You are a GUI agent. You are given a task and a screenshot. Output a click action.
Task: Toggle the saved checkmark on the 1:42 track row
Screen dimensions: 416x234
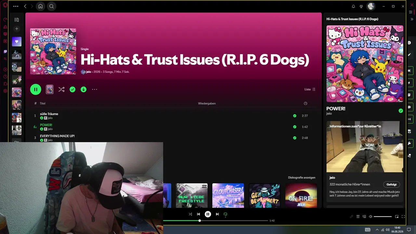coord(295,127)
